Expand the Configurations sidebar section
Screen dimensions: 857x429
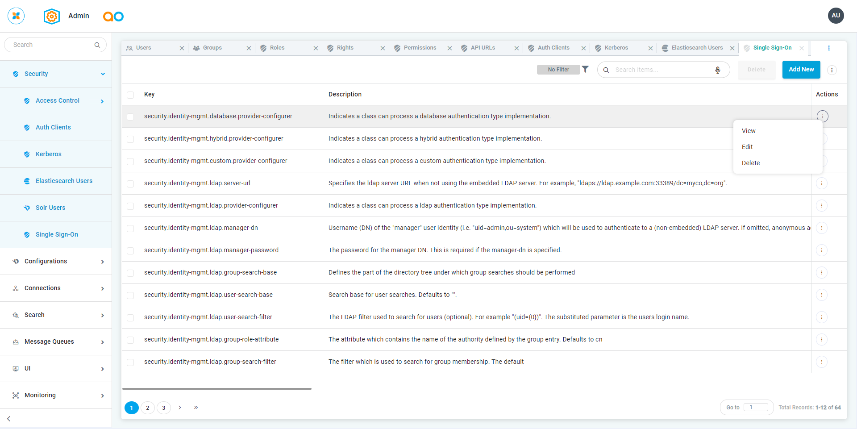[102, 262]
